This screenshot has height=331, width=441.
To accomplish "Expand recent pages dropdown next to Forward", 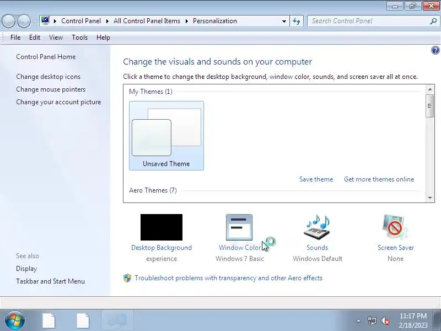I will pyautogui.click(x=35, y=21).
